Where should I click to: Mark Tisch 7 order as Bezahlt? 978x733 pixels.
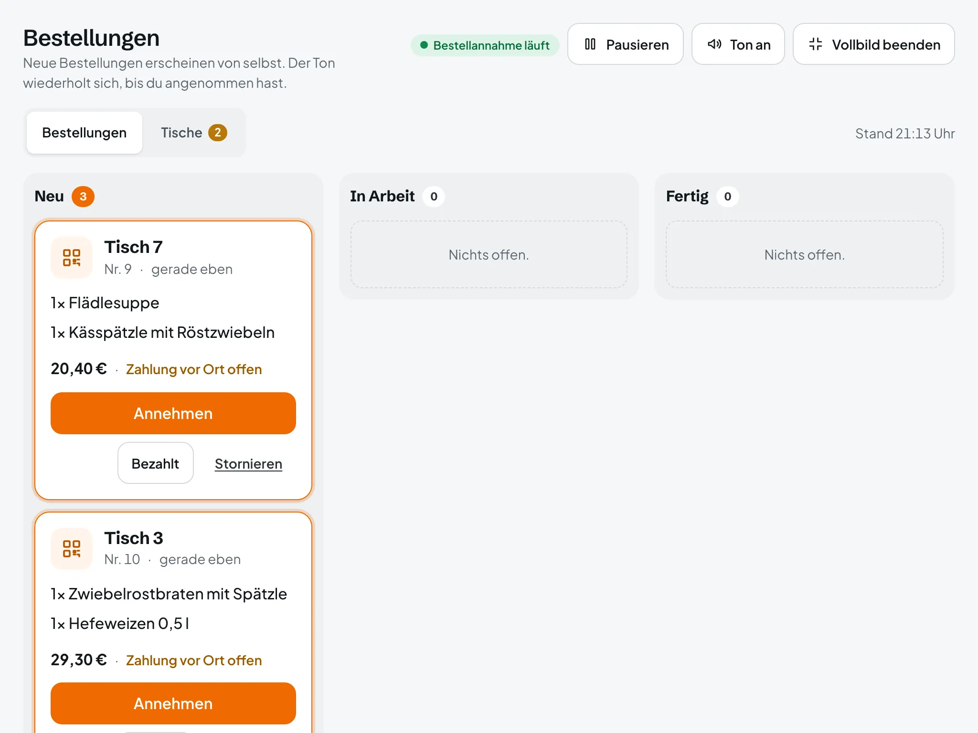[156, 463]
